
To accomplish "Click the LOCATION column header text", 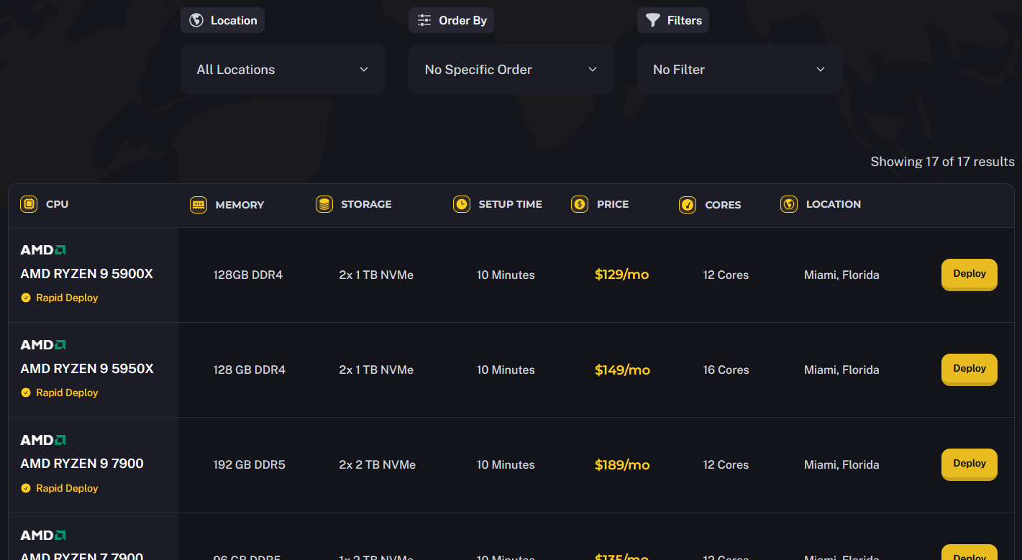I will point(834,204).
